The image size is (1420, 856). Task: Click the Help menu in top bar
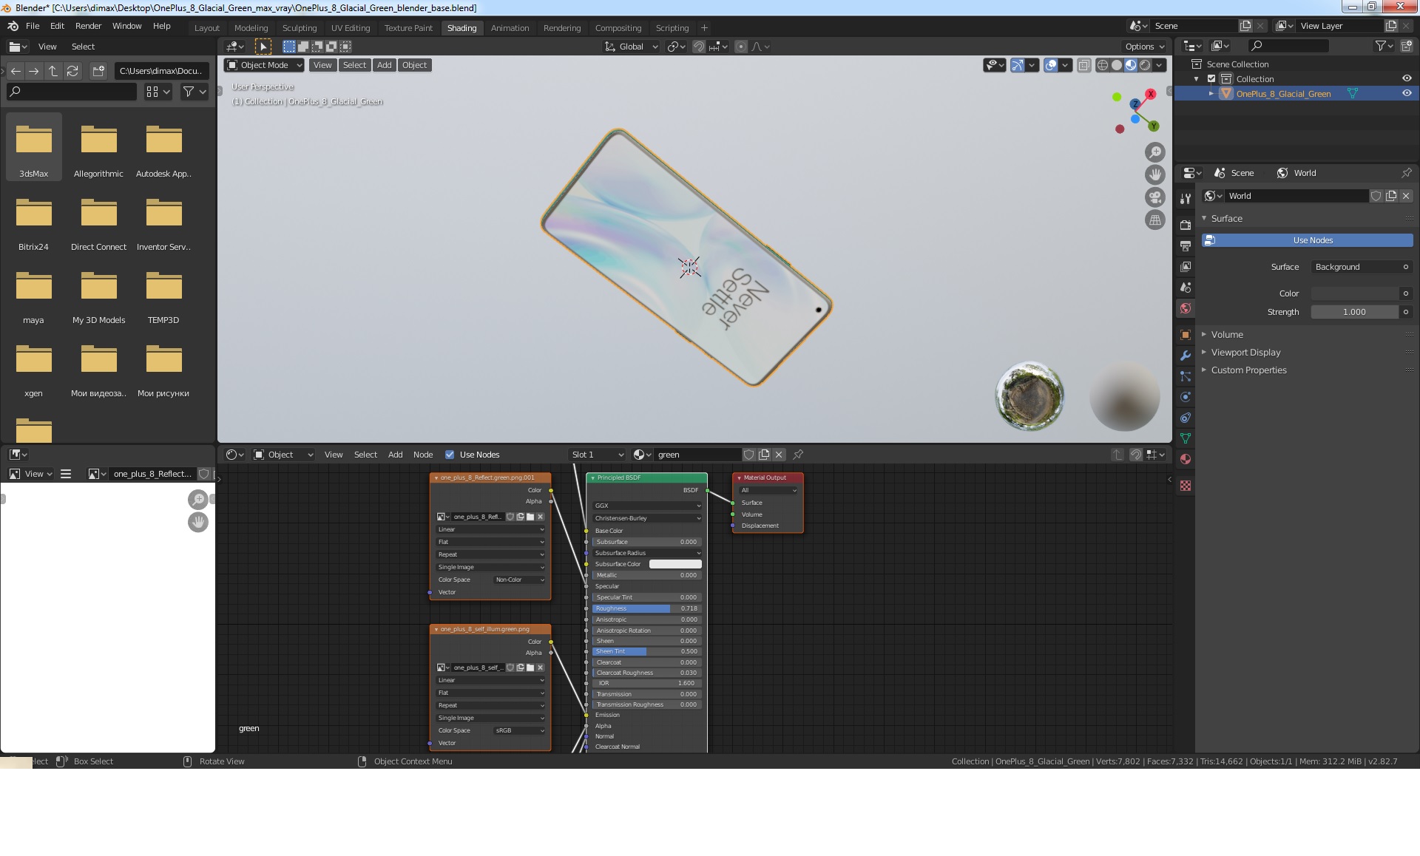click(161, 26)
